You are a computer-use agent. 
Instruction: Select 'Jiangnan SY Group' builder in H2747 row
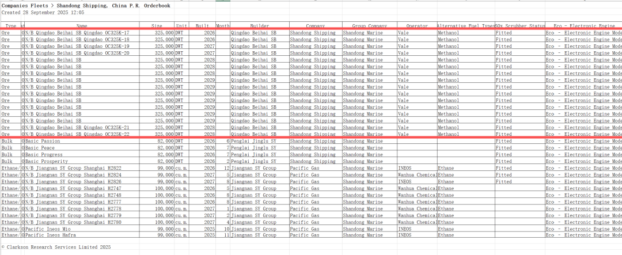point(259,188)
